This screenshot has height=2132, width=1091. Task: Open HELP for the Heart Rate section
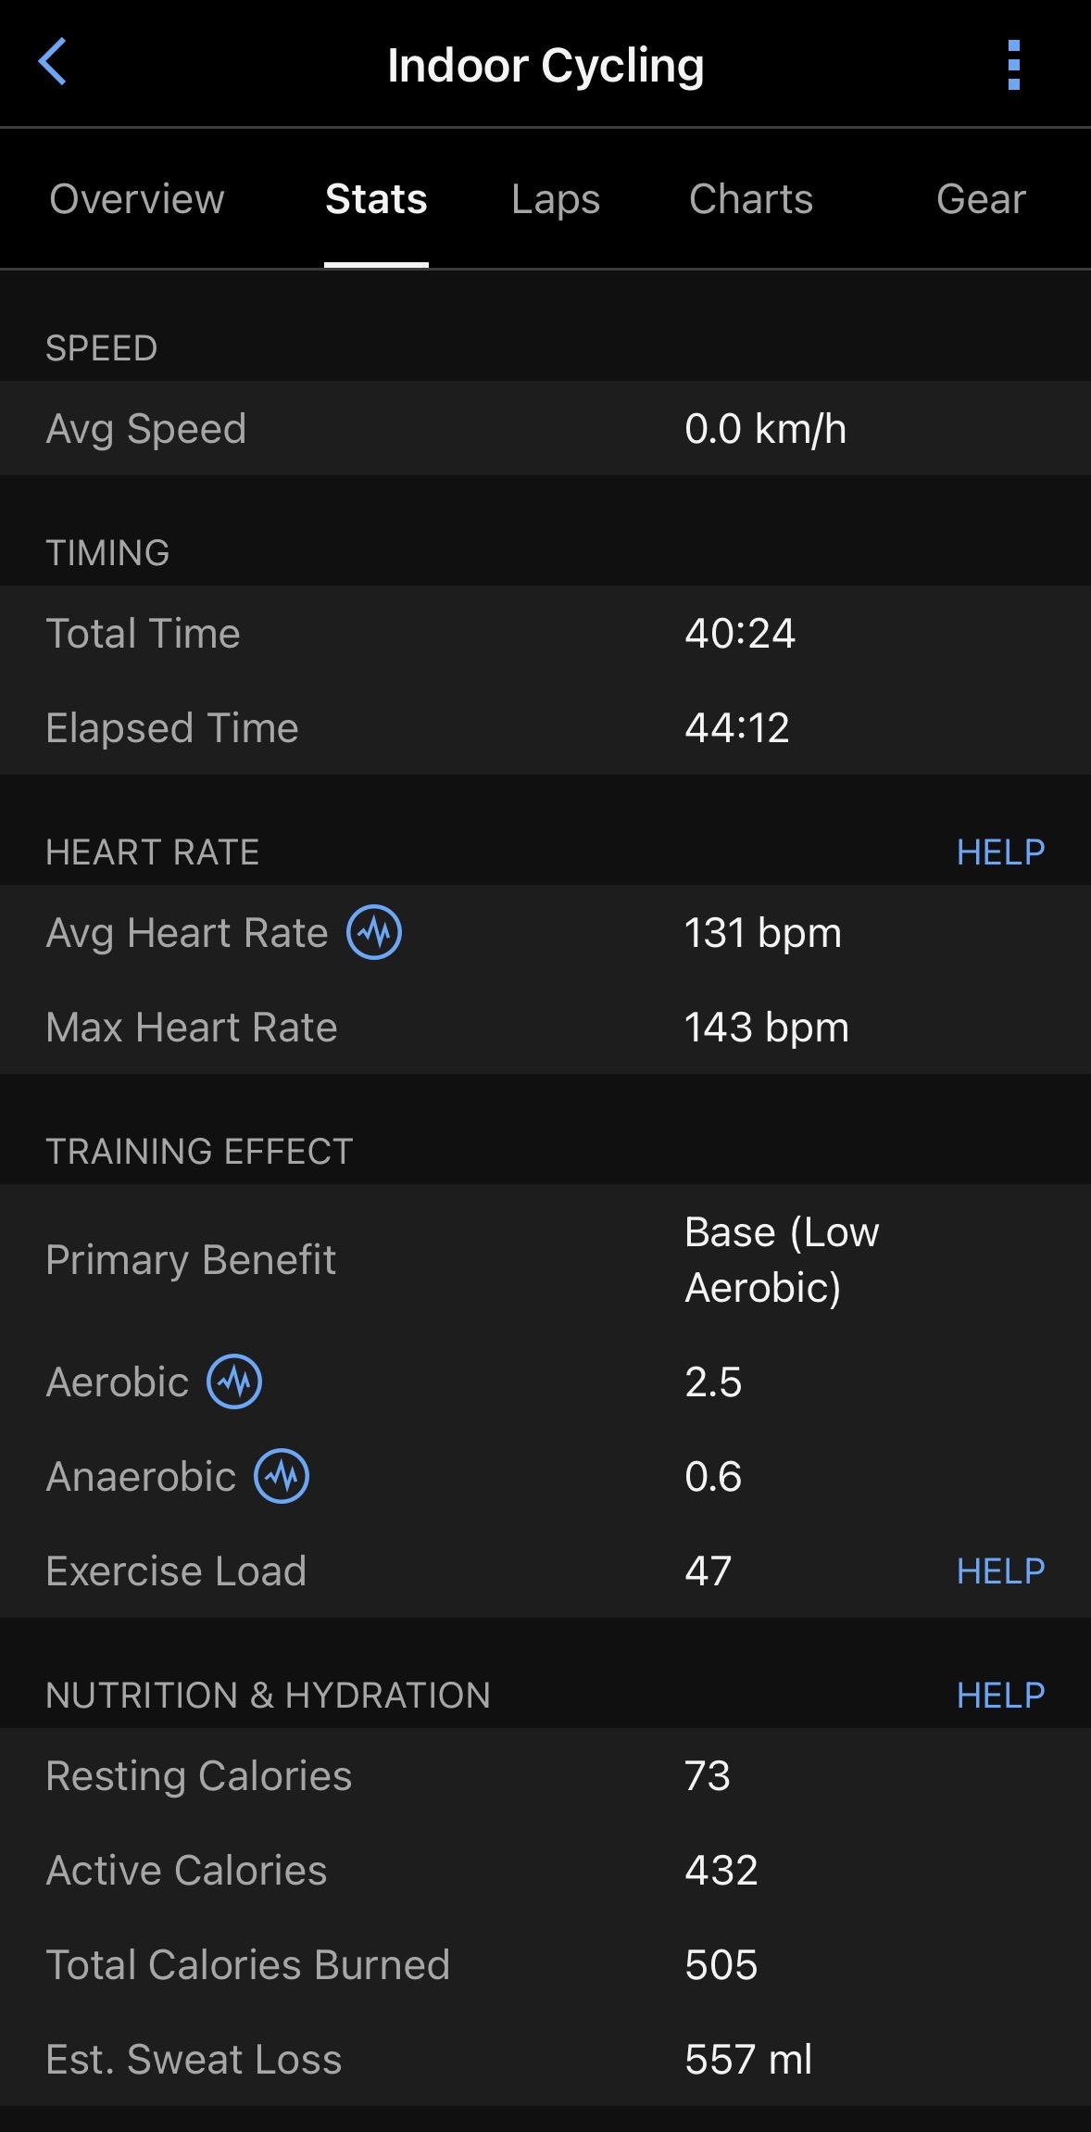[1000, 852]
